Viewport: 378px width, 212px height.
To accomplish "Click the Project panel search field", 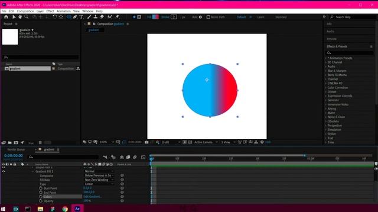I will point(41,57).
